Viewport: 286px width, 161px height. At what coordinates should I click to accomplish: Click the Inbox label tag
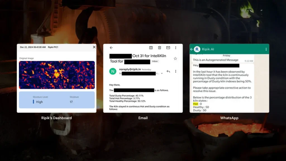point(155,61)
